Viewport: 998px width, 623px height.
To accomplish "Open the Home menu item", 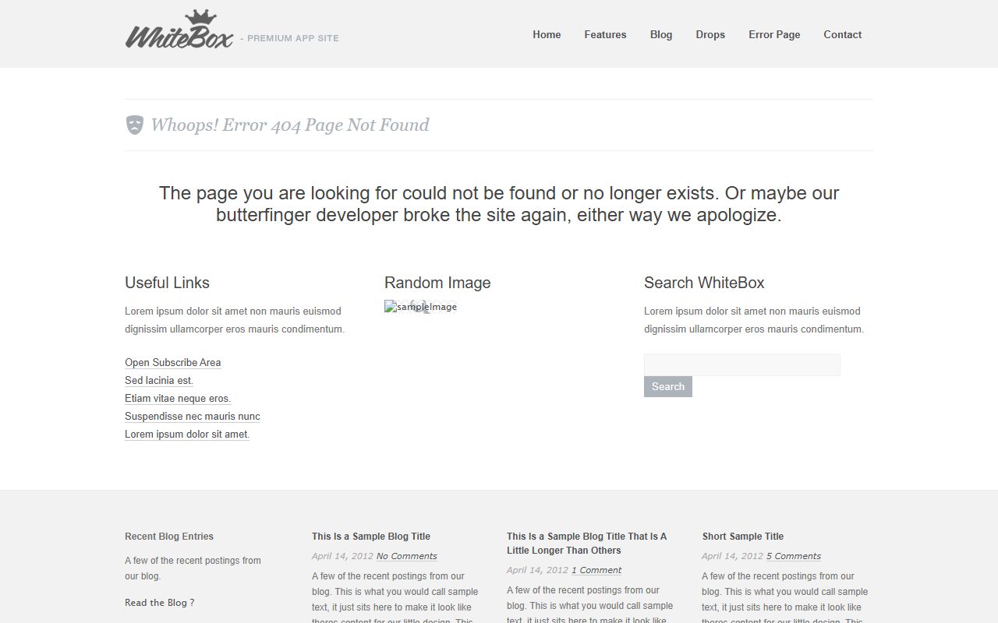I will click(x=547, y=34).
